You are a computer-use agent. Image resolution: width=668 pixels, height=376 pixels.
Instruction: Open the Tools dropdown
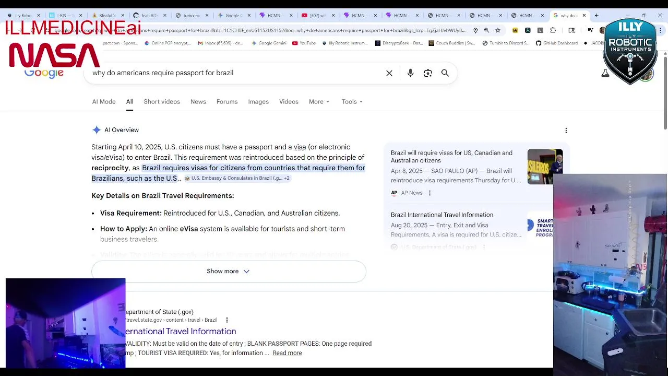pos(352,102)
